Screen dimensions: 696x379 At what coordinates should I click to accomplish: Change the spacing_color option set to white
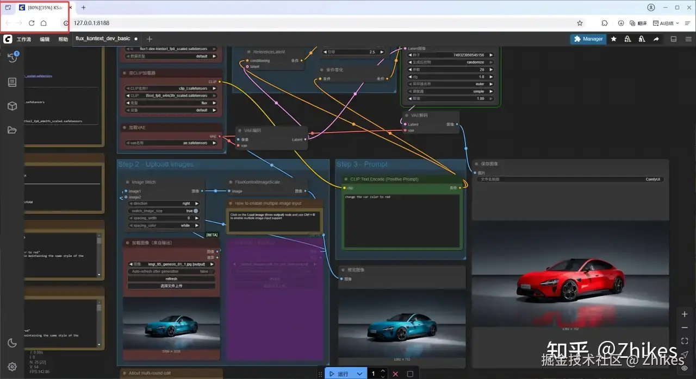(x=164, y=225)
